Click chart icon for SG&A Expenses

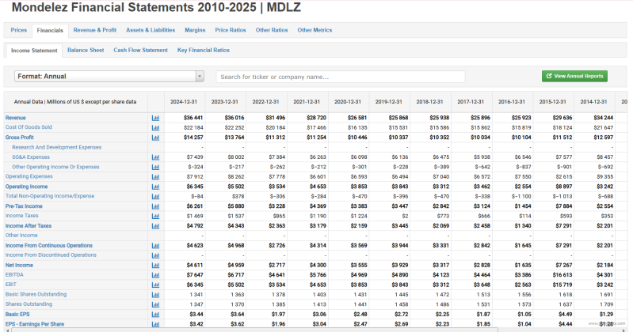pyautogui.click(x=155, y=157)
